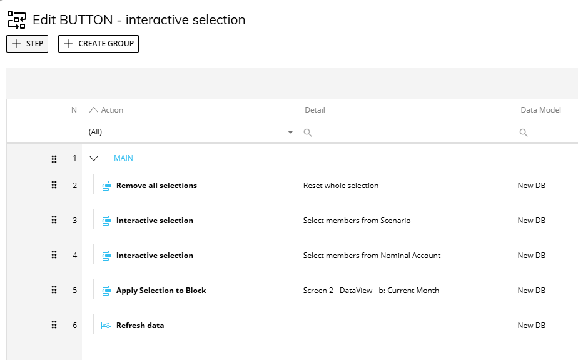Viewport: 578px width, 360px height.
Task: Grab the drag handle of row 1
Action: click(x=54, y=159)
